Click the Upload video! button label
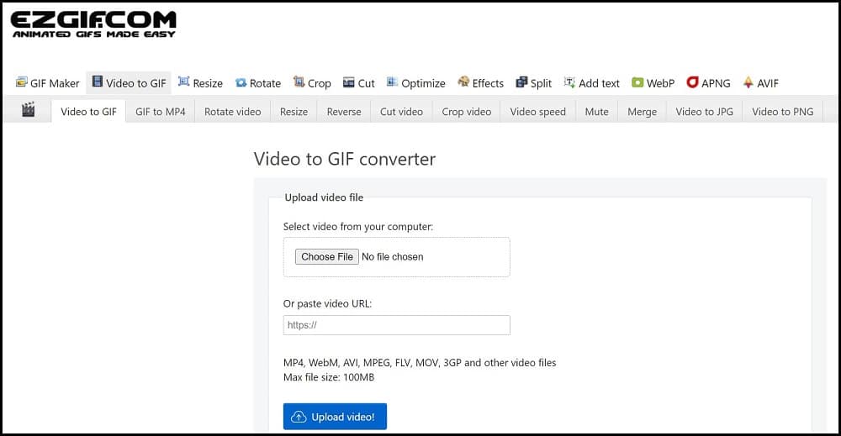 [x=343, y=417]
